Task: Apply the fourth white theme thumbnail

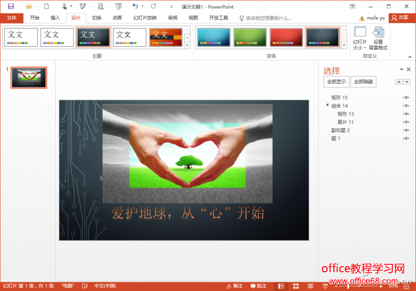Action: coord(129,38)
